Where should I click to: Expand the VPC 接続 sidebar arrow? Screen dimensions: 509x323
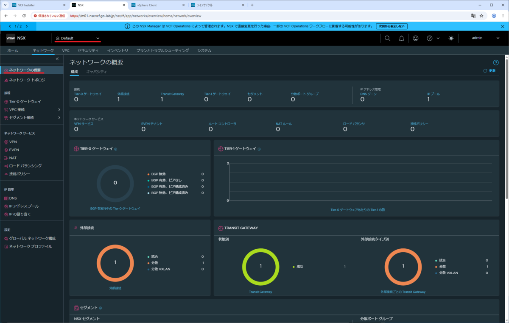(x=59, y=109)
